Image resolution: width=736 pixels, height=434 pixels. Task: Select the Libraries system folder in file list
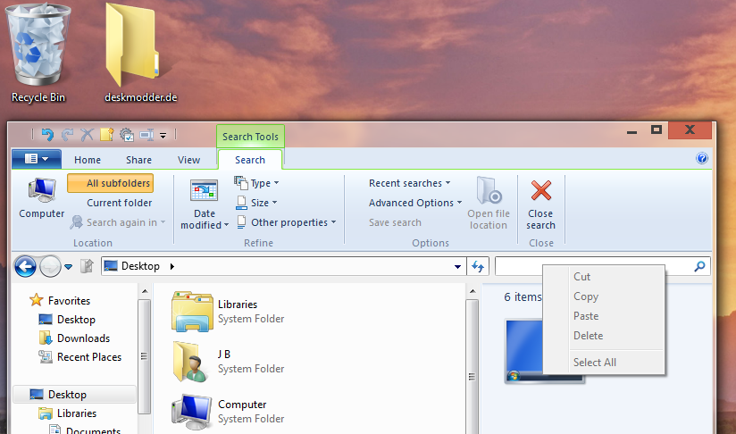tap(228, 312)
